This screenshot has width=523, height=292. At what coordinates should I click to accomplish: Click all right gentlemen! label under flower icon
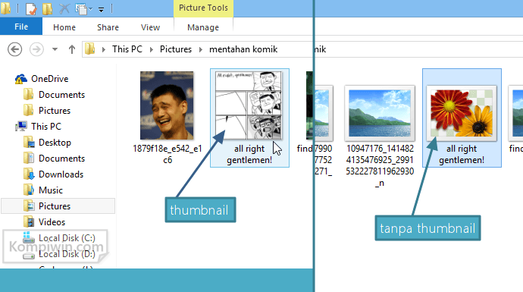462,154
